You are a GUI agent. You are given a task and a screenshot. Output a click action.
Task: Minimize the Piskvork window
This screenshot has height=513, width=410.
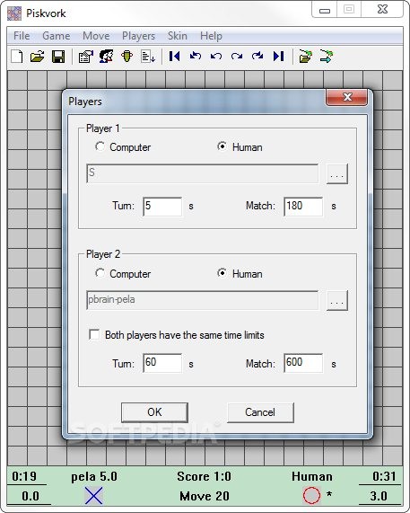click(325, 10)
